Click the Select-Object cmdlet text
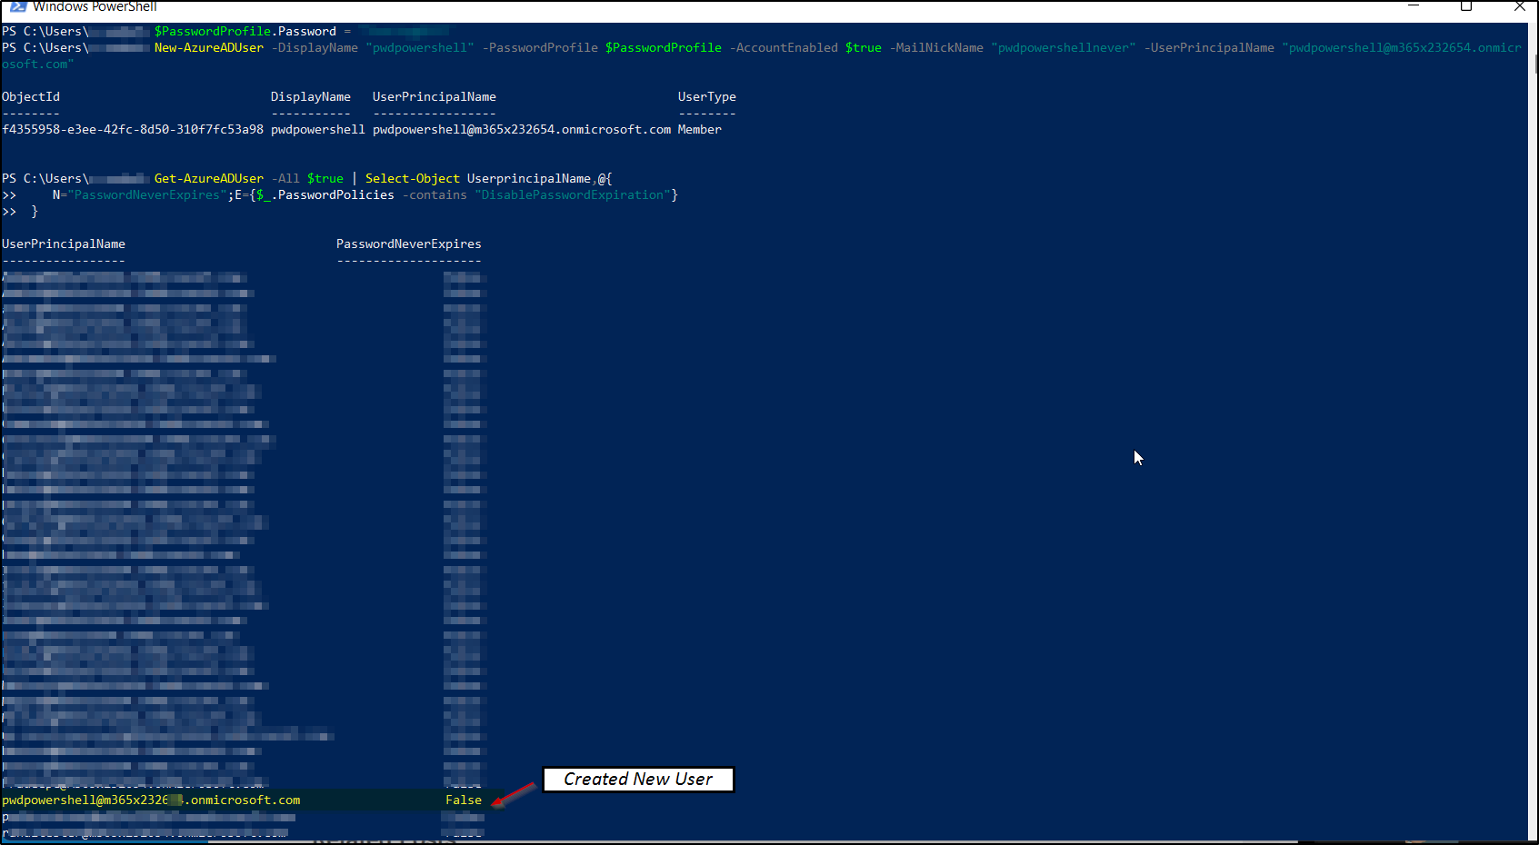The height and width of the screenshot is (845, 1539). [413, 179]
